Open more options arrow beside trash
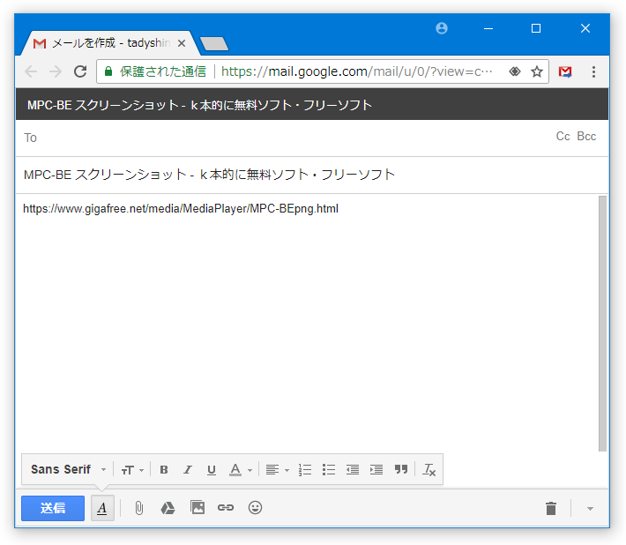 click(x=590, y=509)
